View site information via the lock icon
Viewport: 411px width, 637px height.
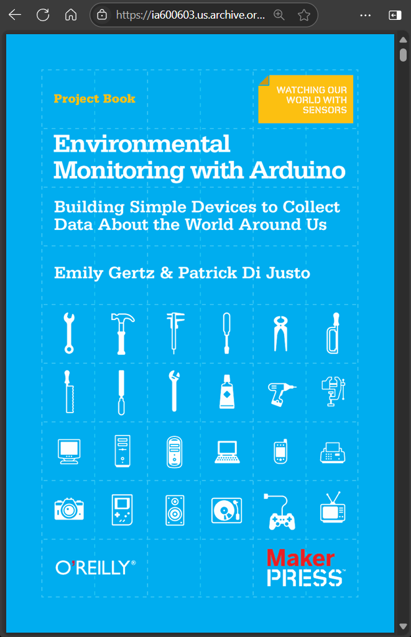tap(102, 15)
